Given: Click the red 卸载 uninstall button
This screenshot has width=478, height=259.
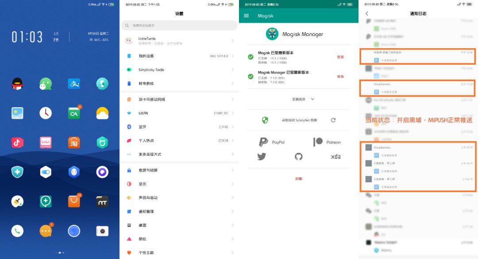Looking at the screenshot, I should click(298, 179).
